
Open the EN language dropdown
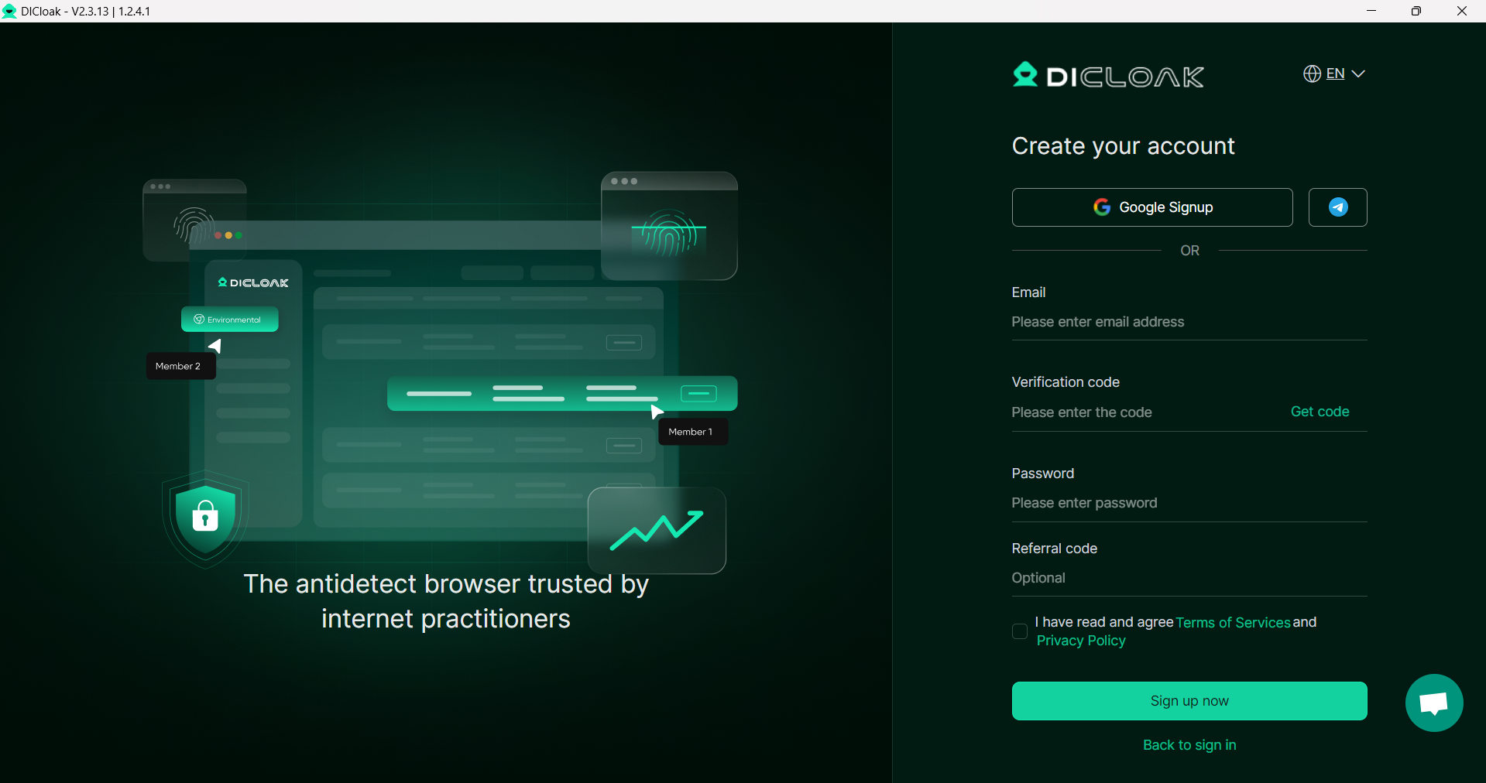coord(1337,74)
